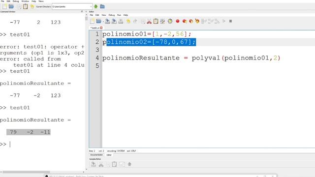Click highlighted result 79 -2 -11
The height and width of the screenshot is (177, 315).
(29, 132)
